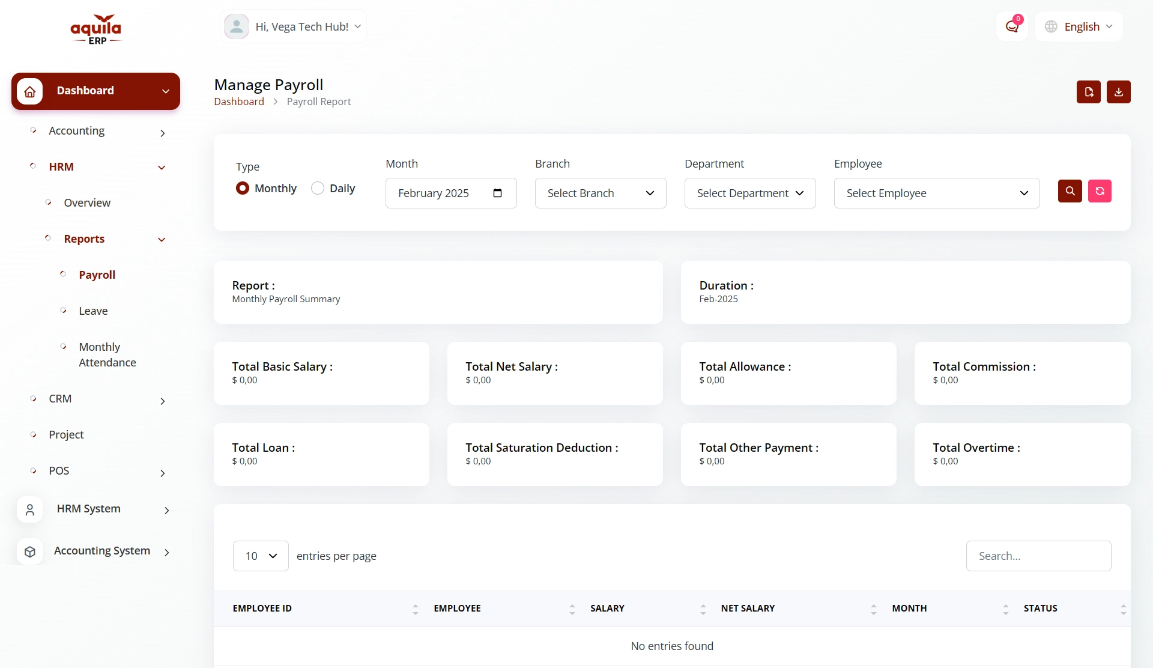The height and width of the screenshot is (668, 1153).
Task: Click the export file icon button
Action: [x=1089, y=92]
